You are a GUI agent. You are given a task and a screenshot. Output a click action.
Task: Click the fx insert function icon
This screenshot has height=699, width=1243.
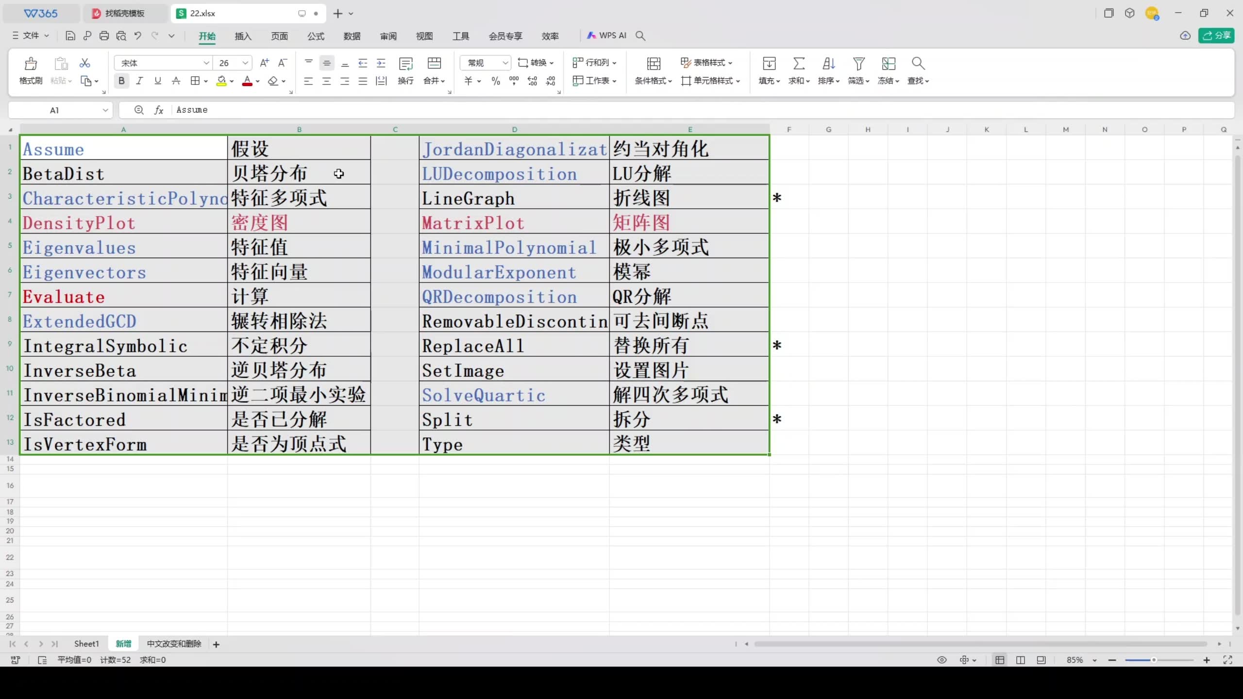(x=159, y=110)
